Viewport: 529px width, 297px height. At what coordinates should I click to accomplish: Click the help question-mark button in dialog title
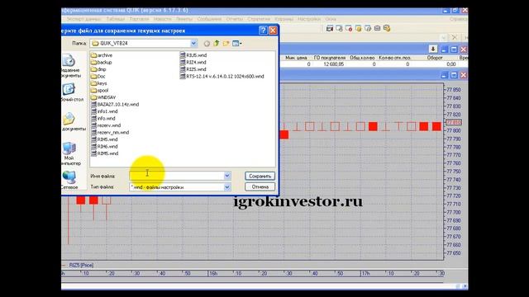point(263,31)
